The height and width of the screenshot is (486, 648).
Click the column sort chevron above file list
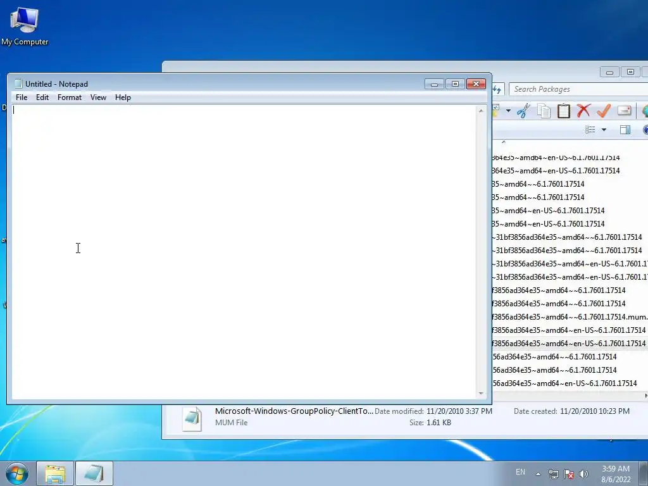tap(503, 142)
